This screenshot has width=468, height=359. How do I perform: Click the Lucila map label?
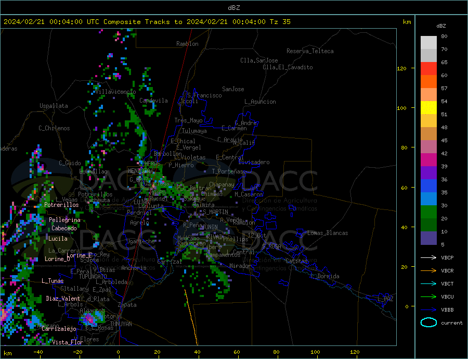coord(58,239)
